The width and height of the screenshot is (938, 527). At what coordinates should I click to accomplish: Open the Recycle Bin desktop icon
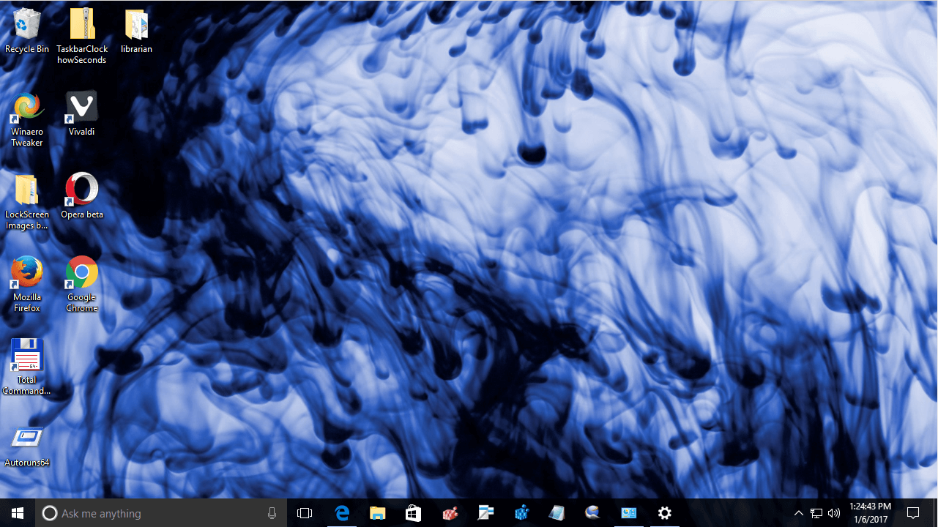pyautogui.click(x=27, y=31)
